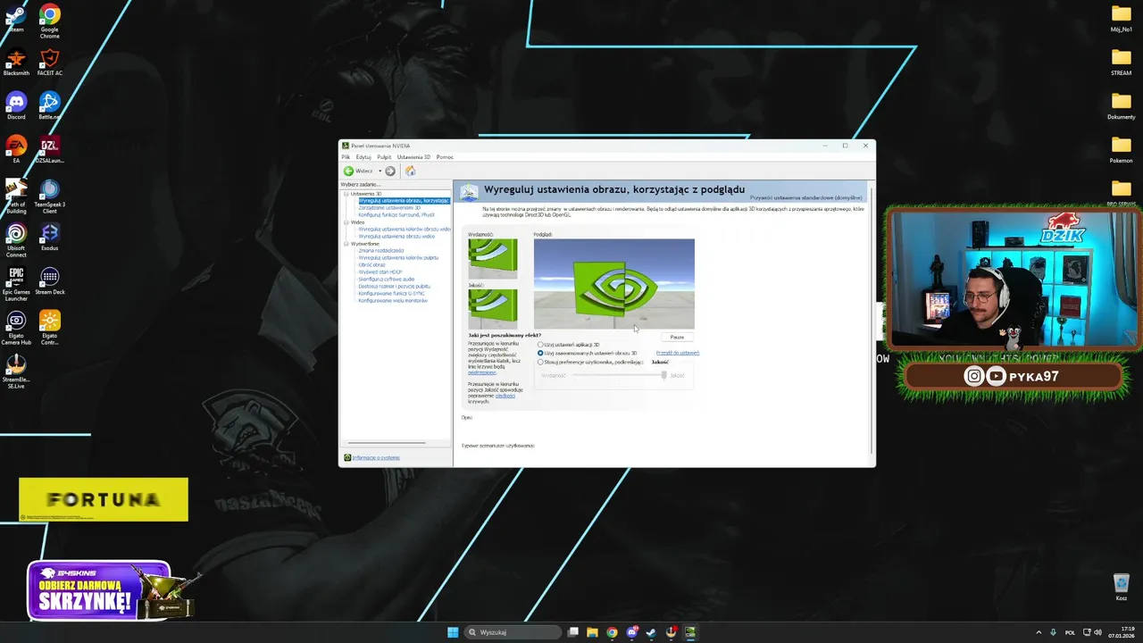Open EA desktop shortcut
This screenshot has width=1143, height=643.
(x=16, y=149)
